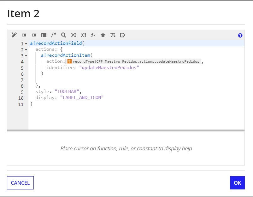Collapse line 1 fold arrow

tap(26, 44)
